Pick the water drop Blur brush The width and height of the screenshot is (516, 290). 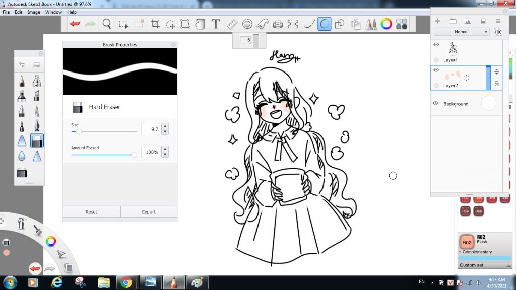[x=22, y=156]
